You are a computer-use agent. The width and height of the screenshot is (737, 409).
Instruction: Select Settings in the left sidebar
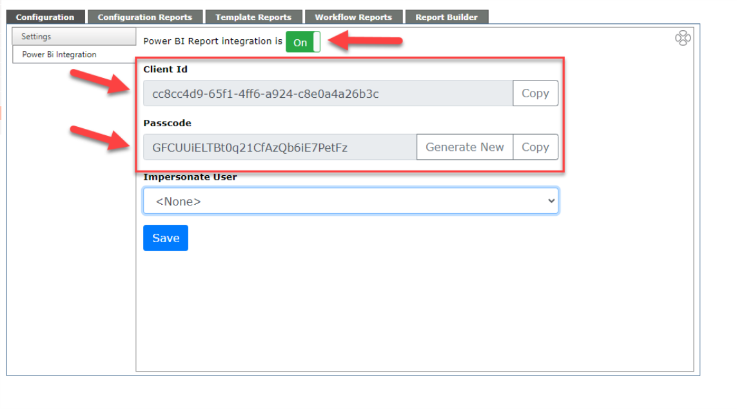pos(74,36)
